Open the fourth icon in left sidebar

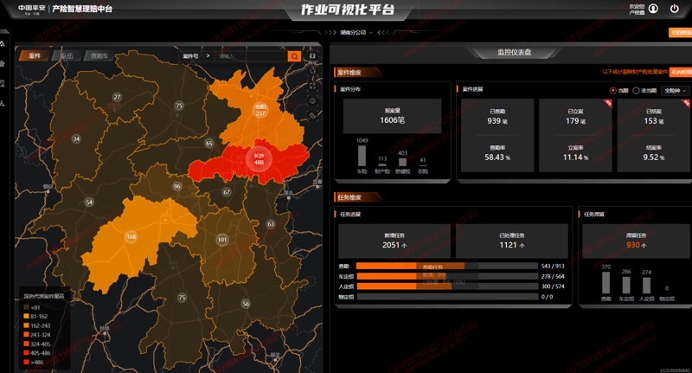(3, 104)
